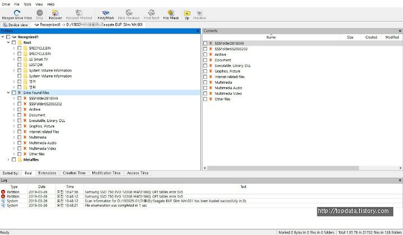
Task: Open the File menu
Action: coord(17,4)
